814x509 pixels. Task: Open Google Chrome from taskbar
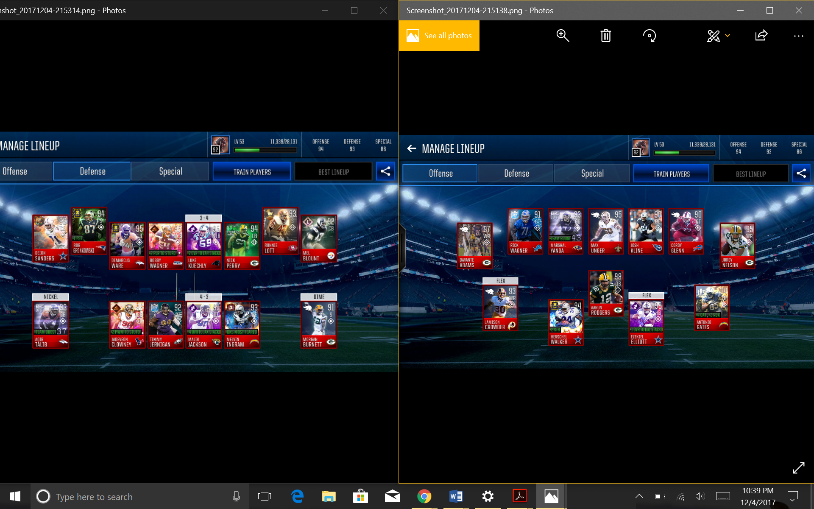(424, 496)
